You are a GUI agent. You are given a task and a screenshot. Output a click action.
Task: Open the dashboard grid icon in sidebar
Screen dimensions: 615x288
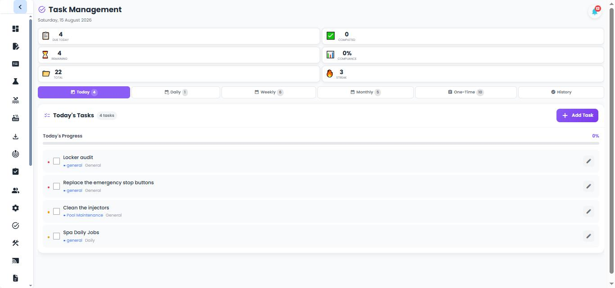point(15,29)
